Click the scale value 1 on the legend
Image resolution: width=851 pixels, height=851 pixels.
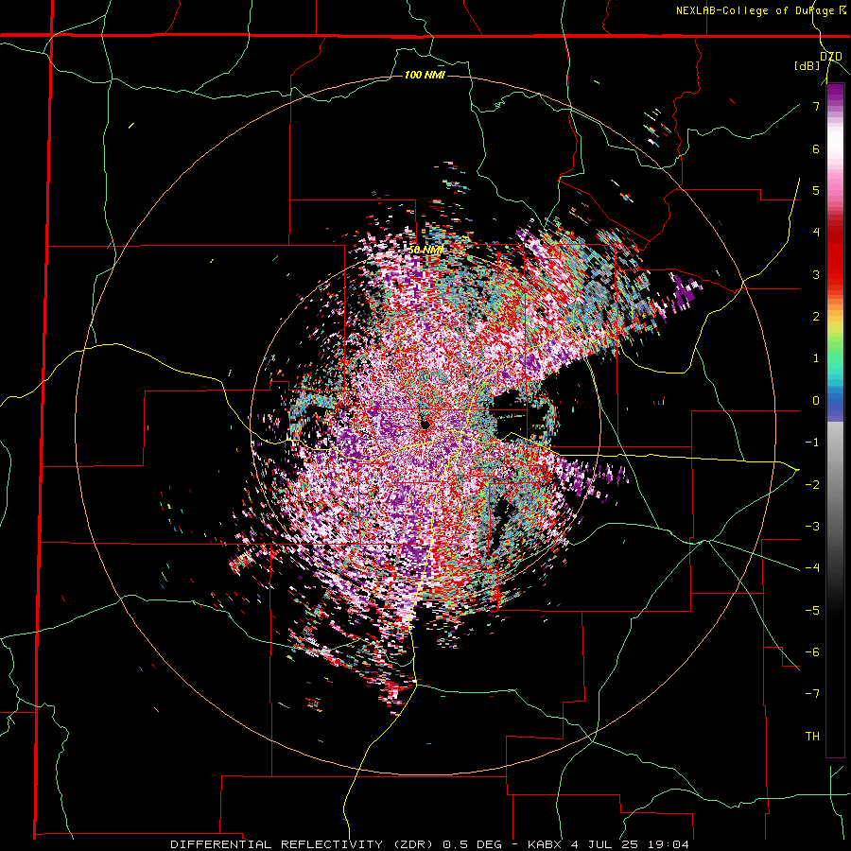point(816,358)
